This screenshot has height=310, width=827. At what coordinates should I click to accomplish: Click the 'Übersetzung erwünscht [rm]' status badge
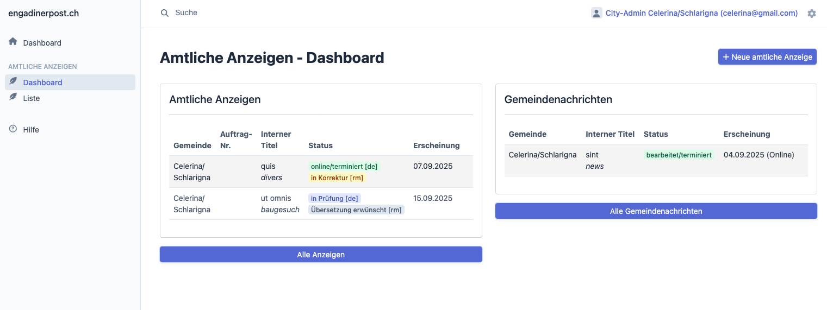356,210
